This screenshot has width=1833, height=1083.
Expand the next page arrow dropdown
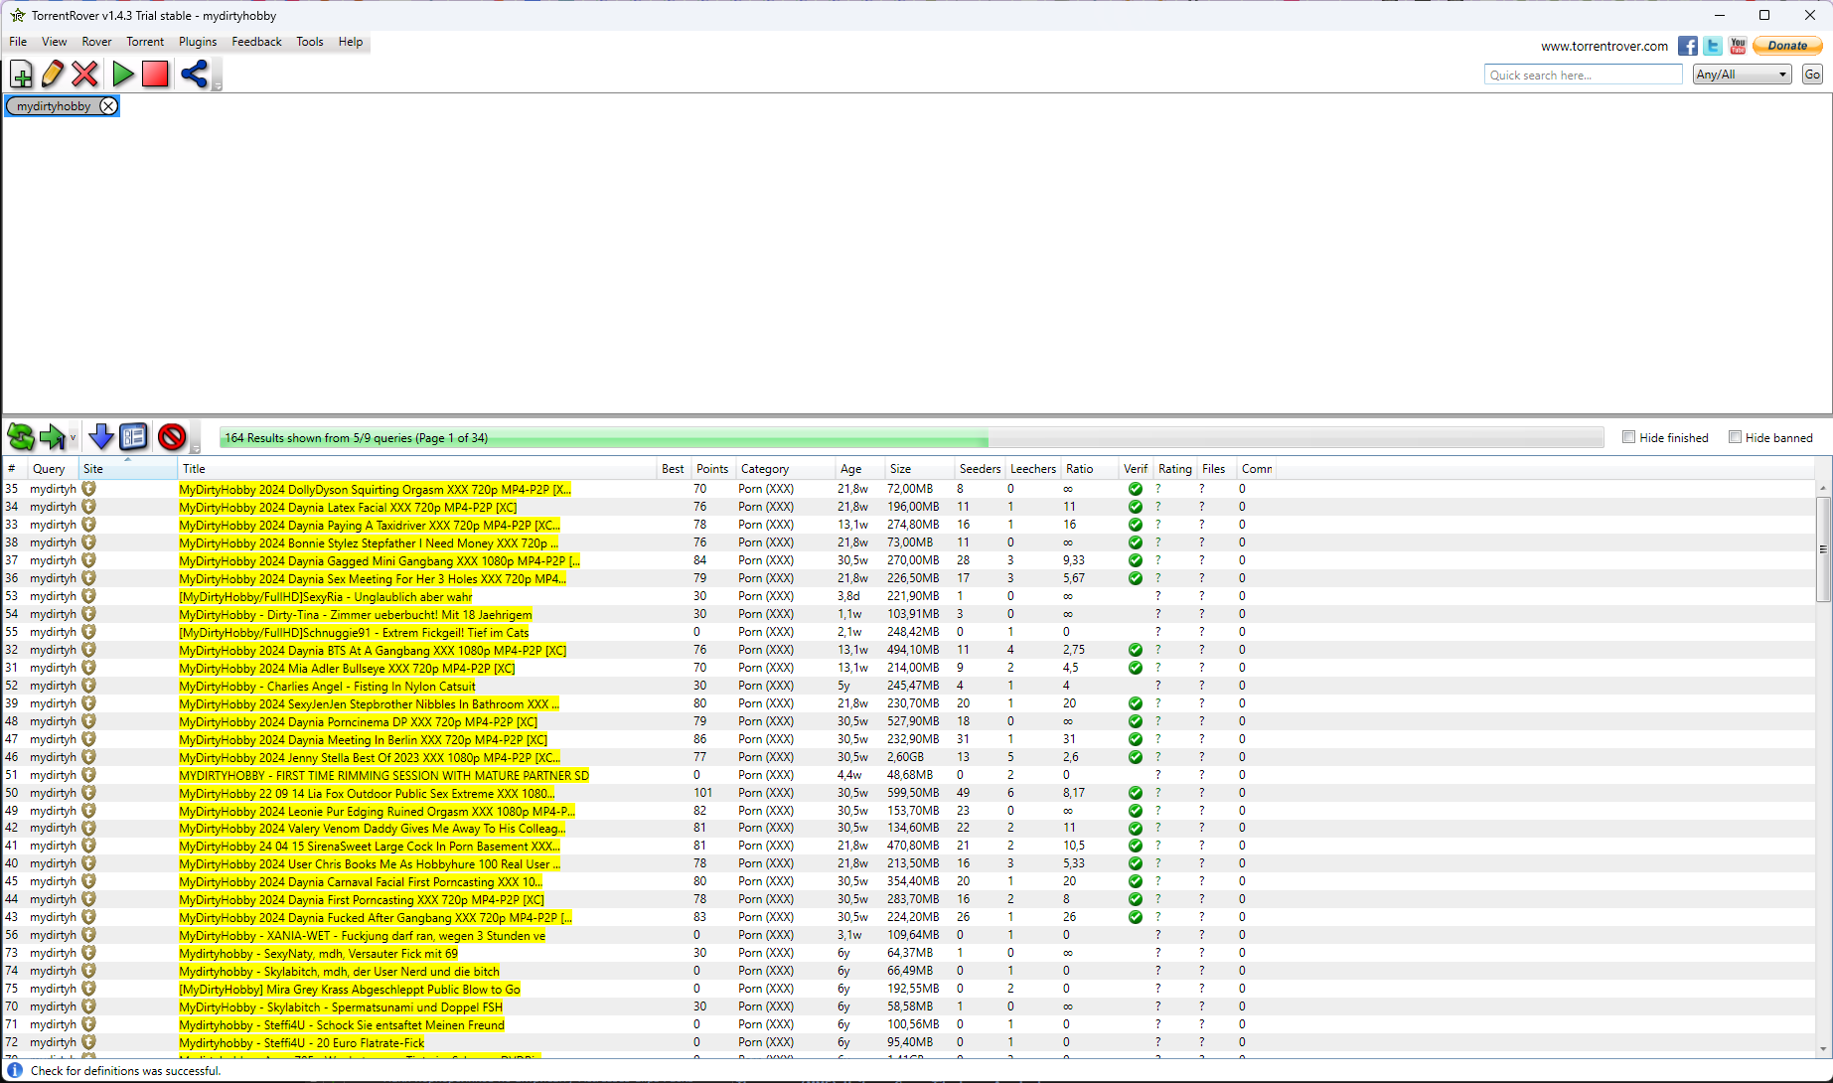73,437
